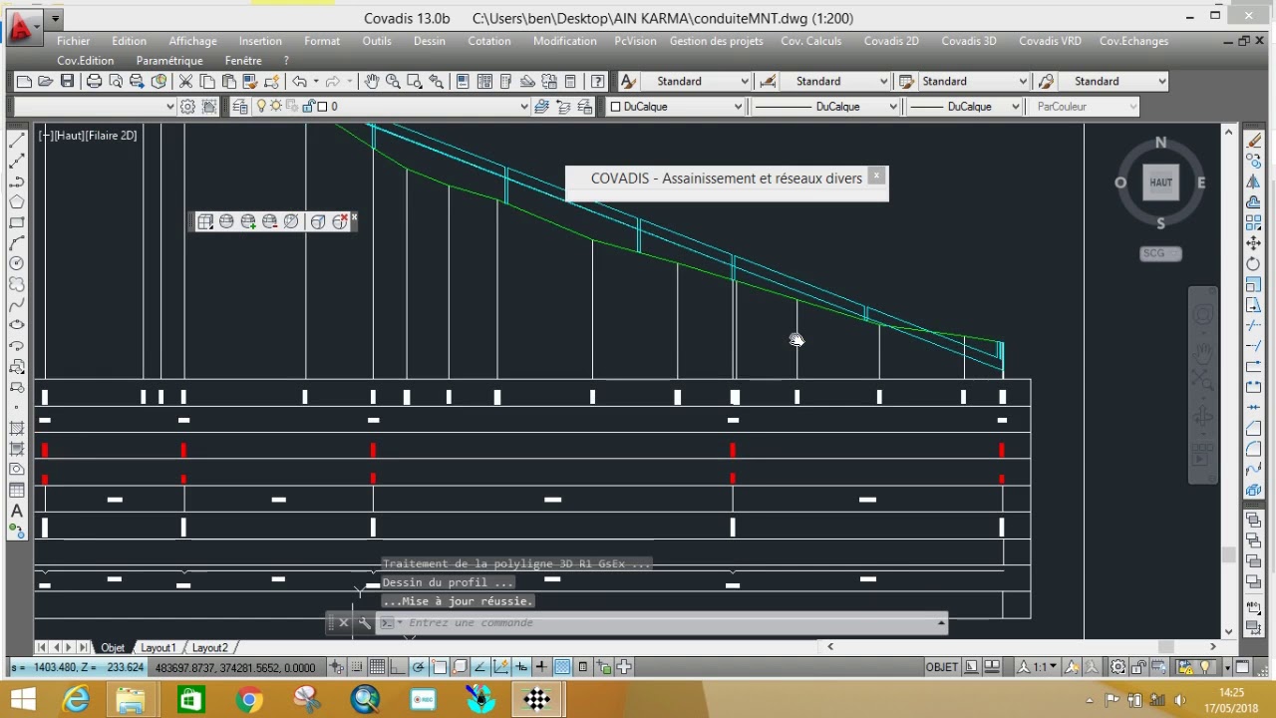The width and height of the screenshot is (1276, 718).
Task: Toggle Ortho mode in status bar
Action: pyautogui.click(x=399, y=667)
